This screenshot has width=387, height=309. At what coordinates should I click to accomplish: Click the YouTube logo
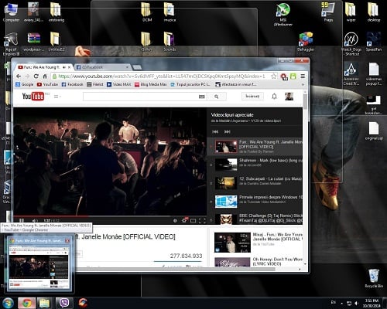pos(33,97)
